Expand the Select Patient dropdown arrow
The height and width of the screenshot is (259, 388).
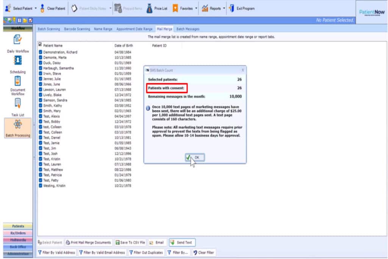pos(36,8)
